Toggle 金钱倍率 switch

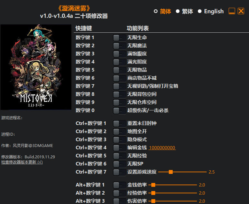(x=119, y=185)
